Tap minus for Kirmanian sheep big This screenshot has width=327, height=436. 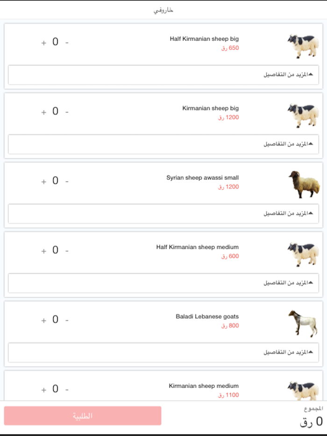point(67,113)
